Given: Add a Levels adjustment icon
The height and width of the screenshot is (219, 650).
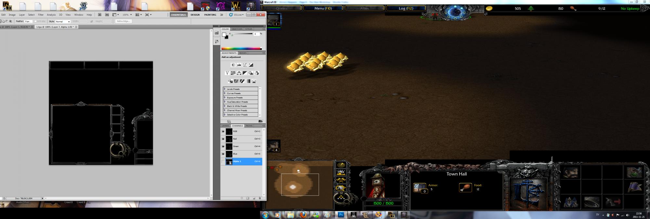Looking at the screenshot, I should point(239,65).
